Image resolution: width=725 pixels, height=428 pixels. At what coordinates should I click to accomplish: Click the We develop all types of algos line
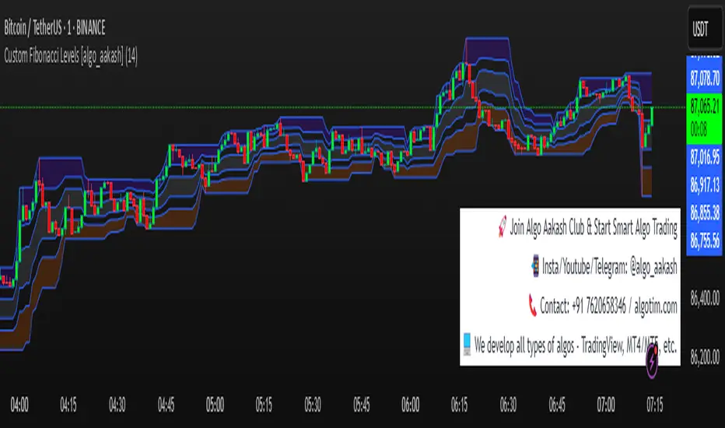pyautogui.click(x=576, y=346)
